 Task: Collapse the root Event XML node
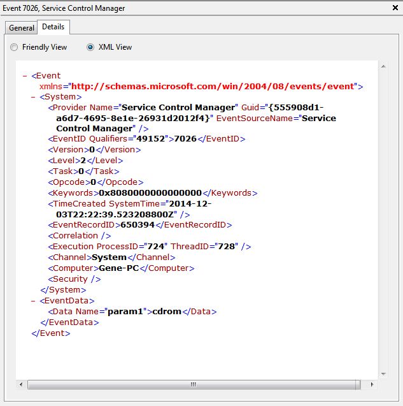(25, 75)
